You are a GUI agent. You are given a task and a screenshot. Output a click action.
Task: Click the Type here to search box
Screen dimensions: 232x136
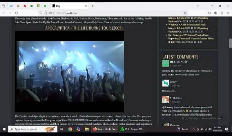coord(33,129)
